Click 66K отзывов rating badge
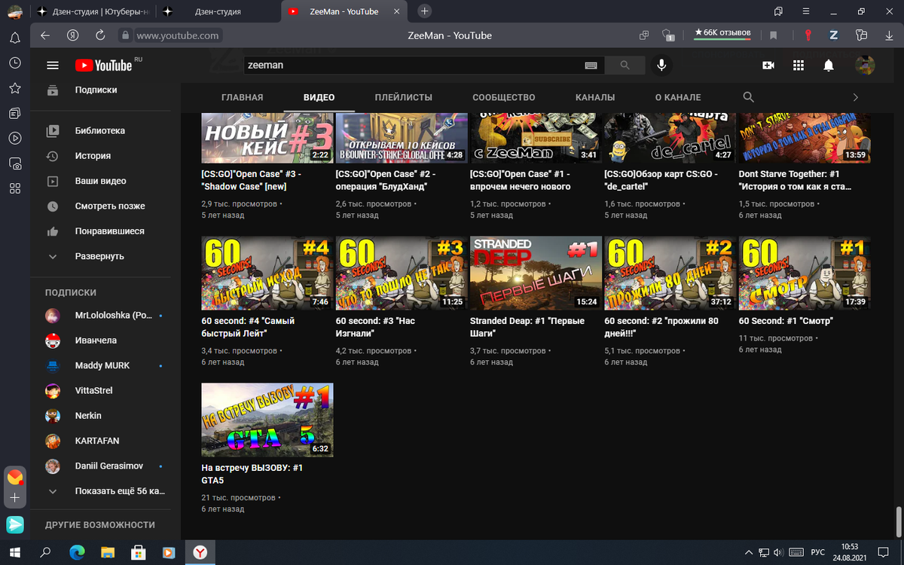904x565 pixels. (722, 34)
